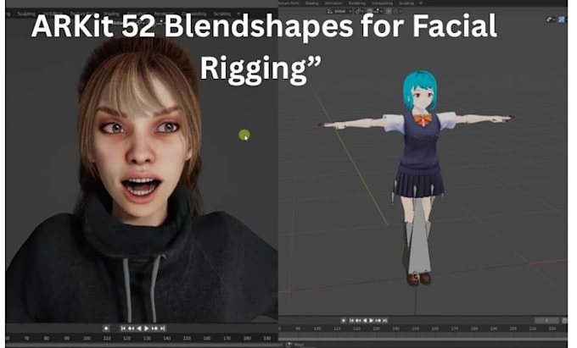This screenshot has height=348, width=577.
Task: Open the pivot point dropdown in right viewport
Action: coord(359,11)
